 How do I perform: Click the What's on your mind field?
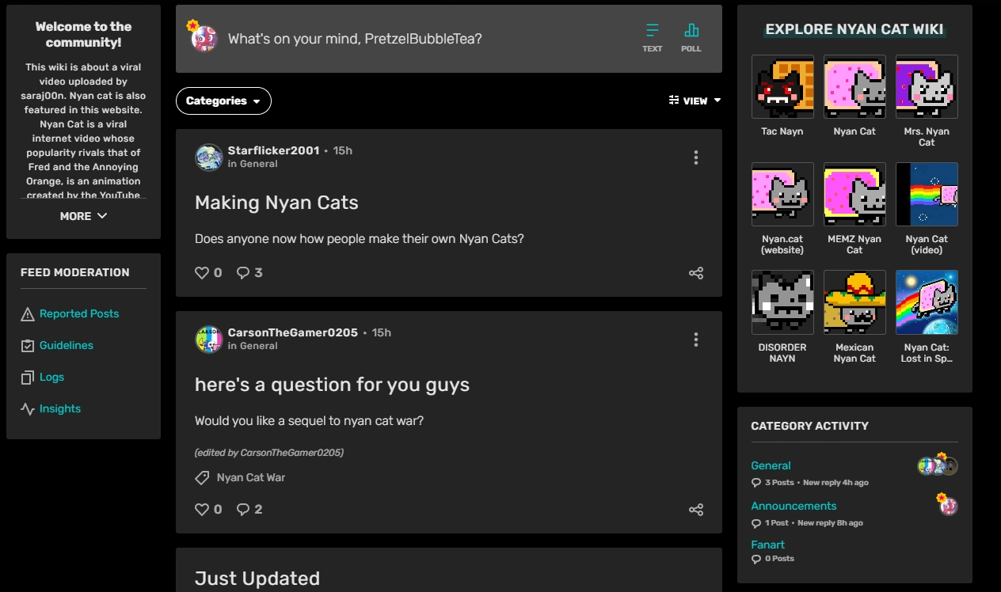click(355, 39)
